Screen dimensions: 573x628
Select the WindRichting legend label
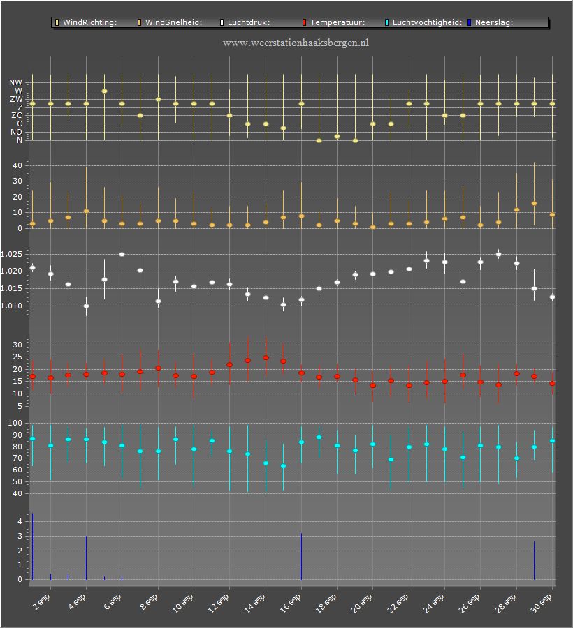tap(90, 22)
